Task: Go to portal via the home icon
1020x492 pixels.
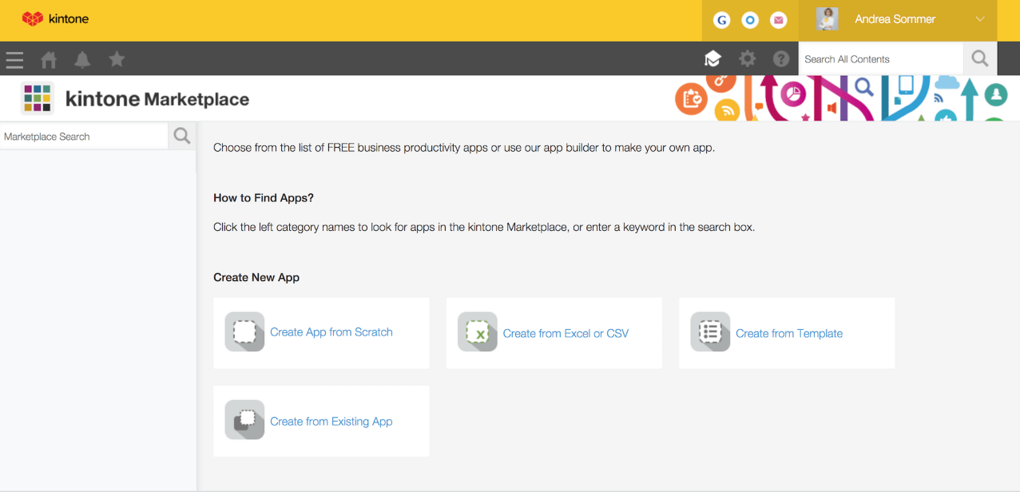Action: pyautogui.click(x=49, y=59)
